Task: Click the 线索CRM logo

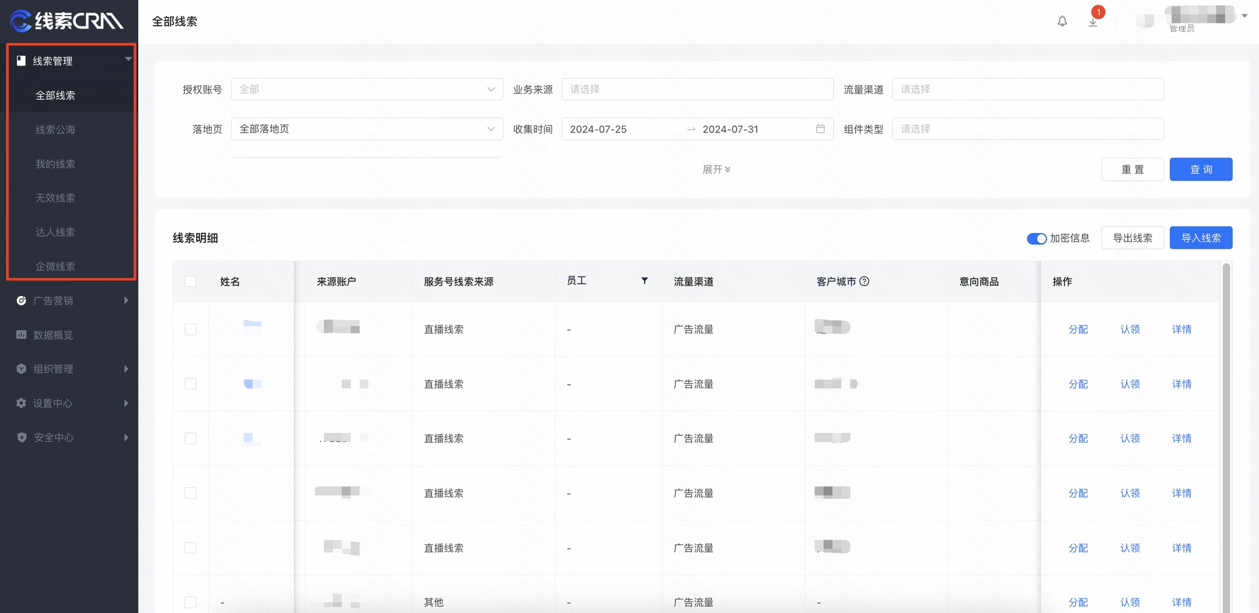Action: [x=68, y=21]
